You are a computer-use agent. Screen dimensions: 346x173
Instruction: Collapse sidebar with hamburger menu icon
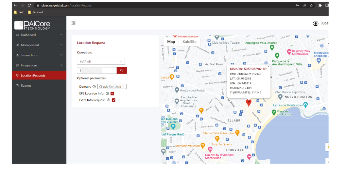[74, 23]
